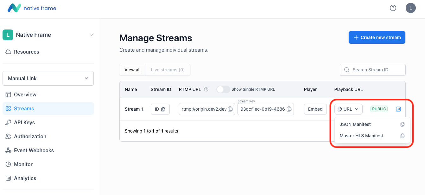Open stream analytics chart icon
The width and height of the screenshot is (425, 195).
tap(398, 109)
